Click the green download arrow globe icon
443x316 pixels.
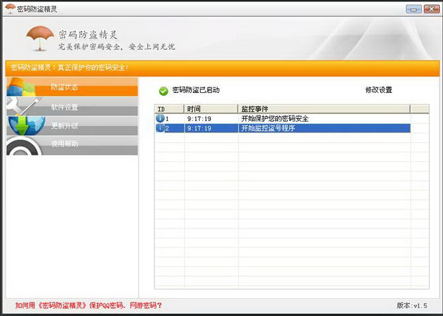pos(25,125)
